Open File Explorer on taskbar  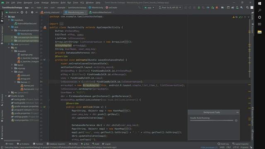click(260, 32)
